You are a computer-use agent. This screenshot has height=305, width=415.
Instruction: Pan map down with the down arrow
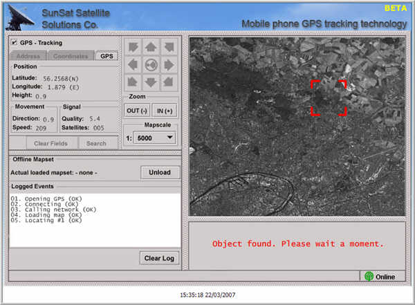pos(151,82)
